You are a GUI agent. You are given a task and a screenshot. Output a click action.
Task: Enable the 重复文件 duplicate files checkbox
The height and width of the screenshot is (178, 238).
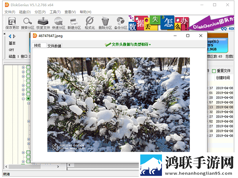[214, 71]
